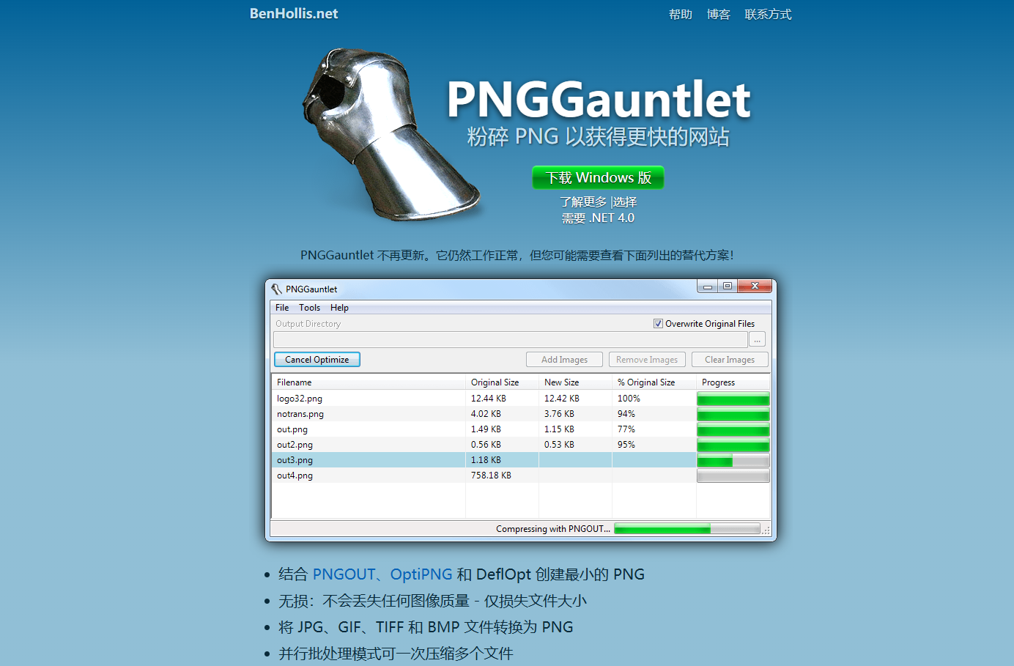Click the Add Images button

[564, 360]
